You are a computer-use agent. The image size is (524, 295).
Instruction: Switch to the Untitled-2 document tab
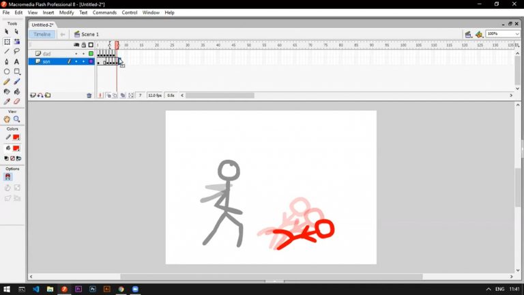click(x=42, y=25)
